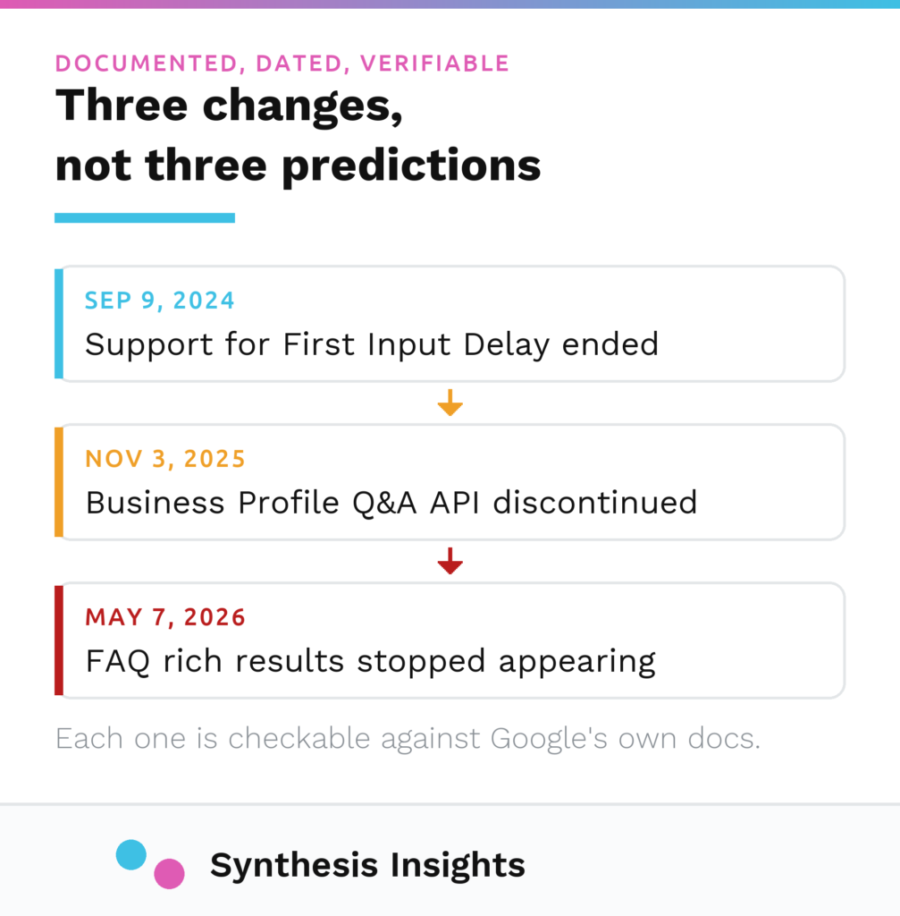Open the May 7, 2026 card
The height and width of the screenshot is (916, 900).
pos(450,640)
